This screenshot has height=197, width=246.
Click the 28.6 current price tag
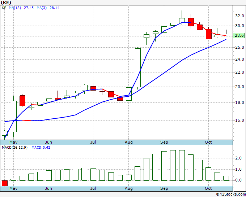pos(239,35)
